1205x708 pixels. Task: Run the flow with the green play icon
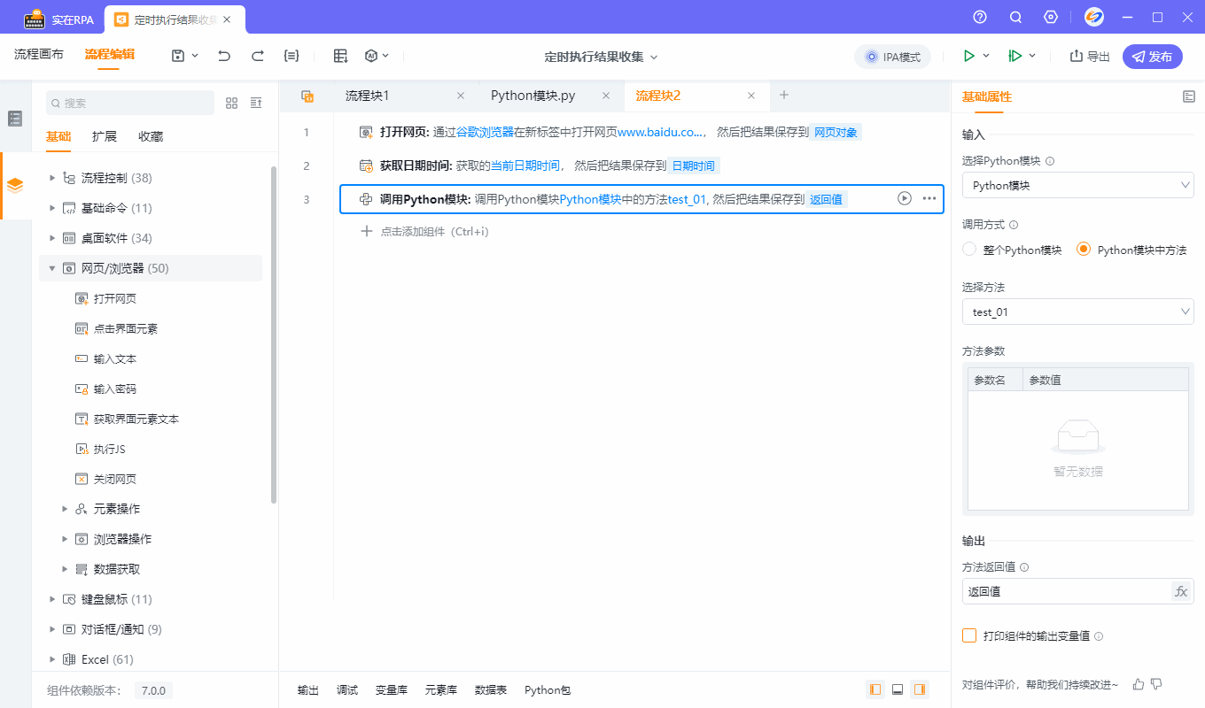point(968,55)
